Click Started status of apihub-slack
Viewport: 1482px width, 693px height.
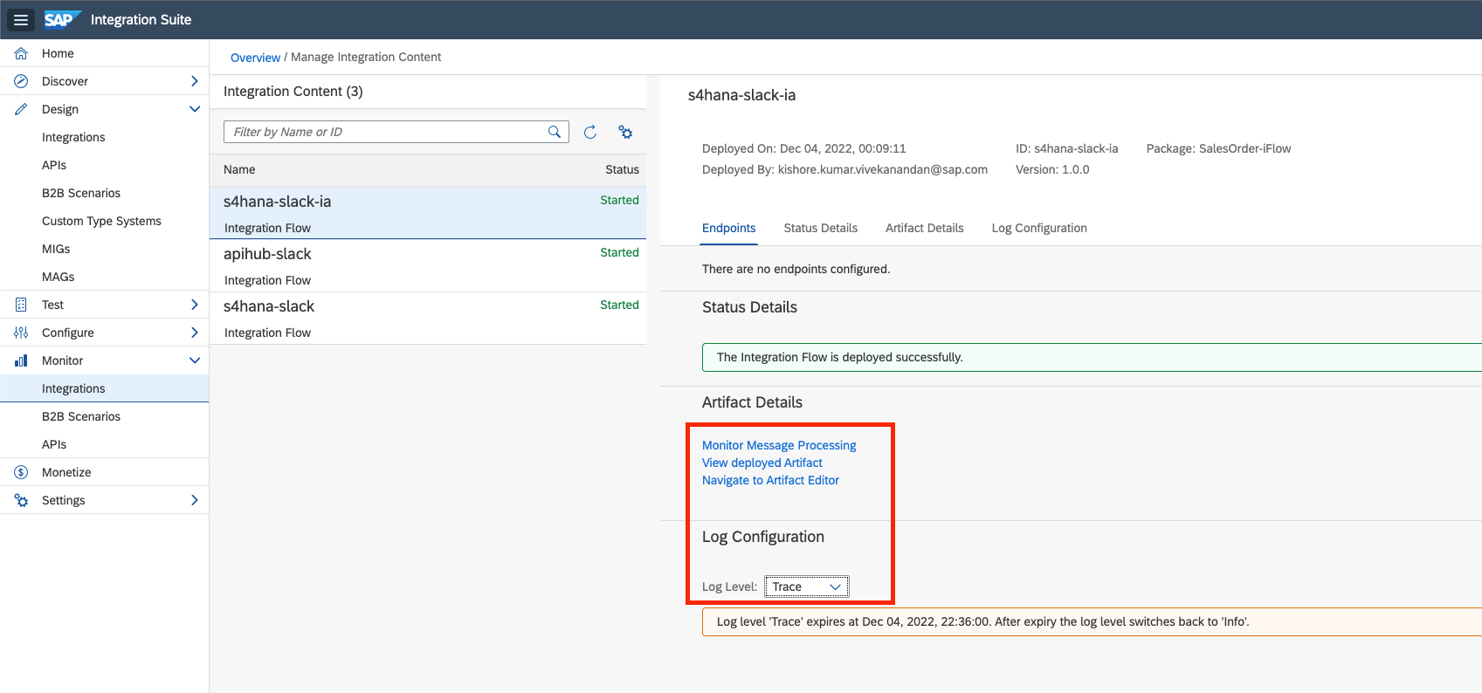coord(619,252)
